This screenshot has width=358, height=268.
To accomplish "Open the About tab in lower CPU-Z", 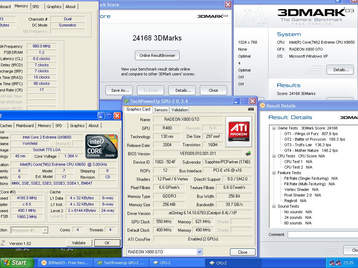I will 94,126.
